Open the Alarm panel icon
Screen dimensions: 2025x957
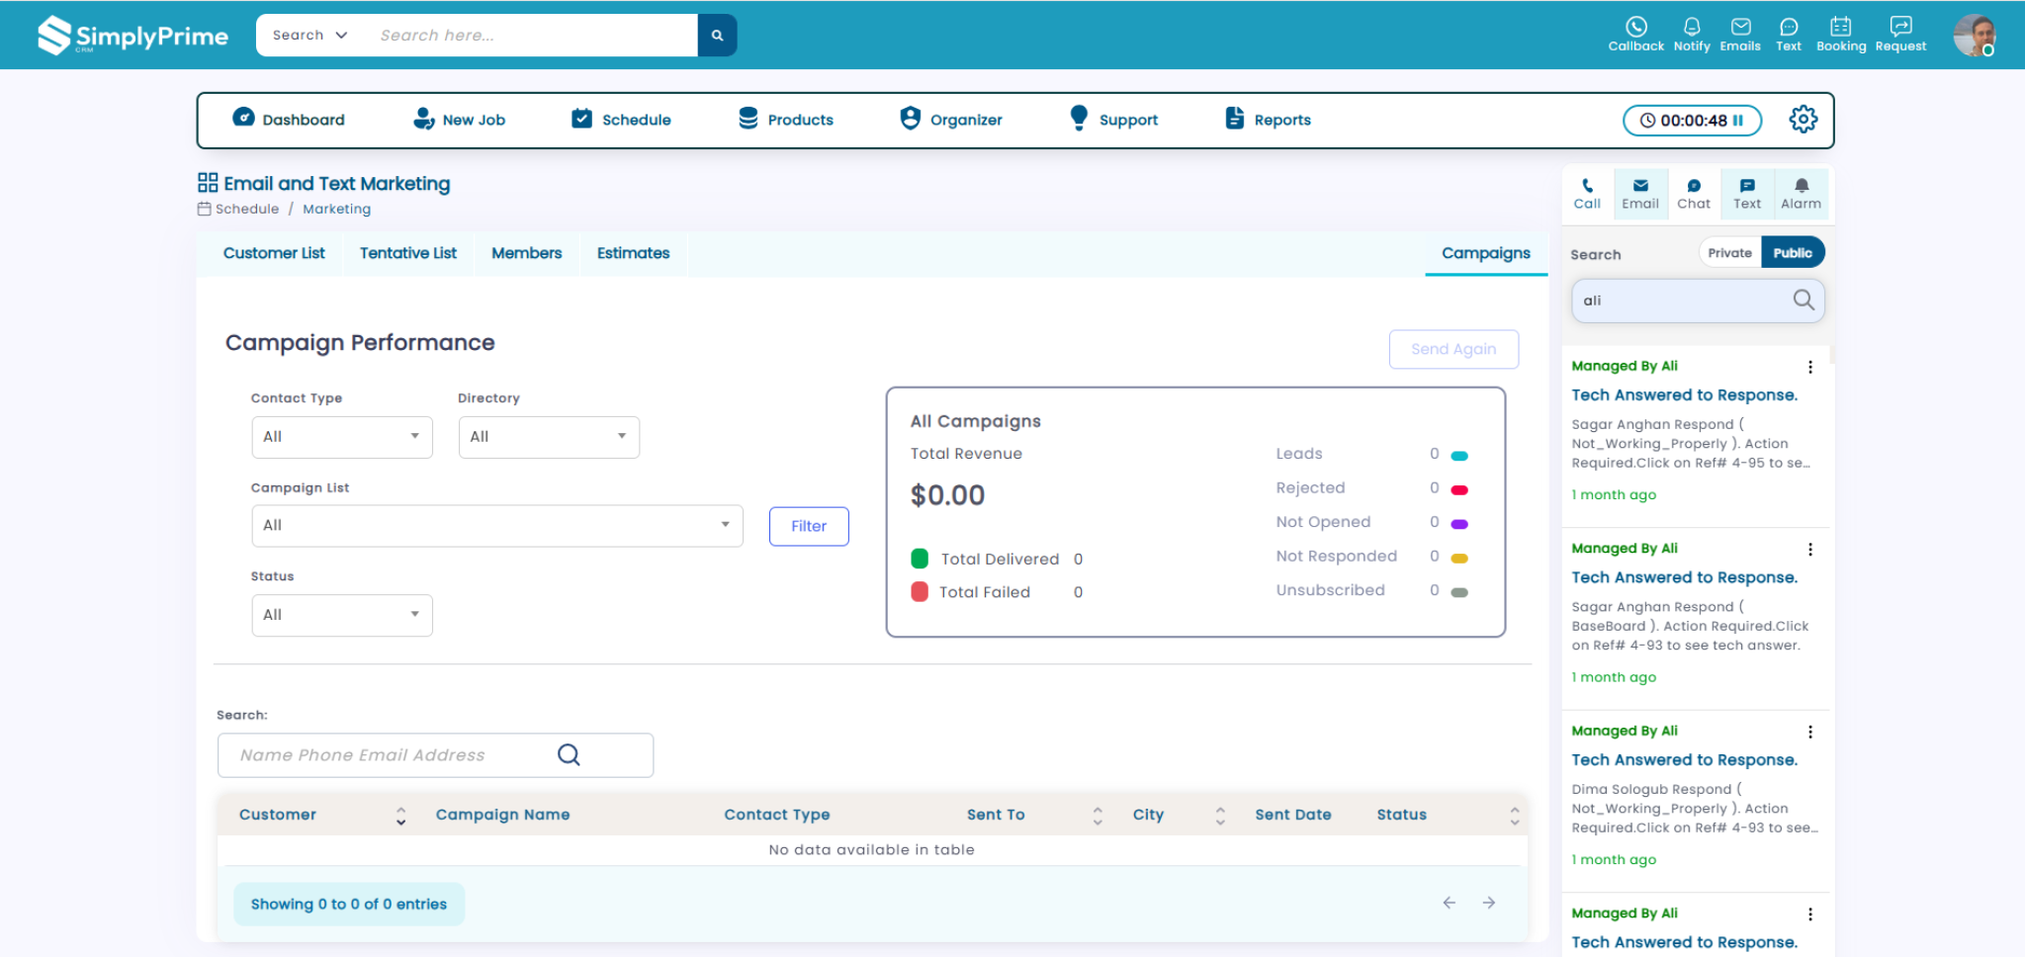(x=1801, y=194)
